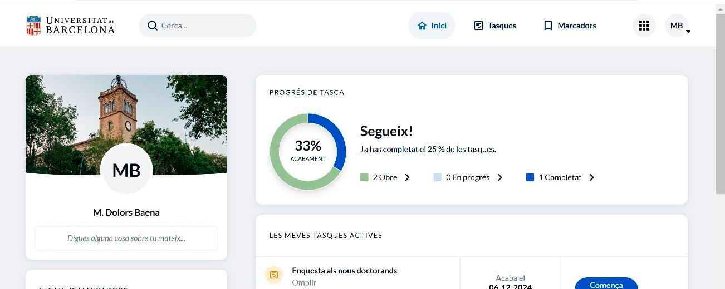
Task: Click the orange survey task icon
Action: tap(273, 275)
